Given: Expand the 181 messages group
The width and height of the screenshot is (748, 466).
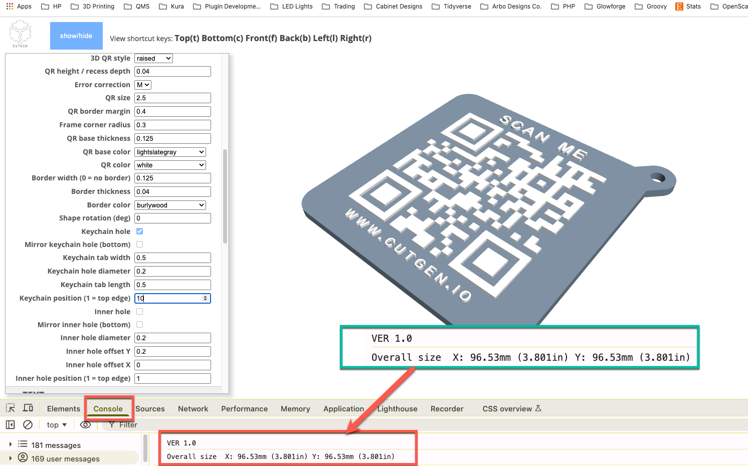Looking at the screenshot, I should (x=11, y=444).
